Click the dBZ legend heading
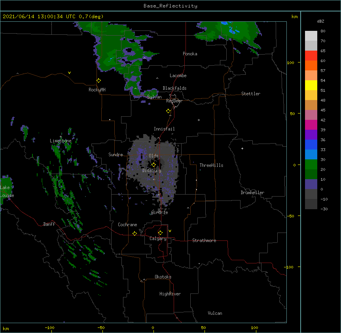This screenshot has height=333, width=341. (320, 21)
